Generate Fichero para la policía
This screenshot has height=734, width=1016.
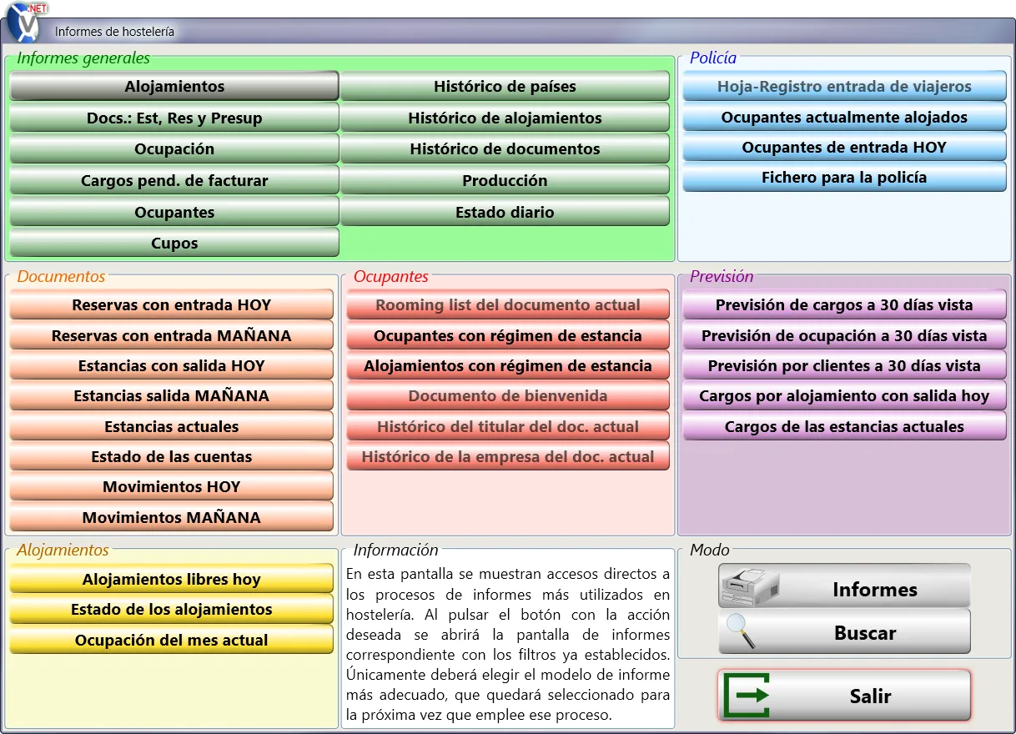pyautogui.click(x=844, y=178)
